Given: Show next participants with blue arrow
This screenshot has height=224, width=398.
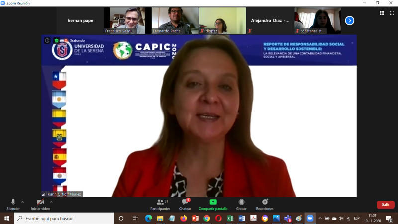Looking at the screenshot, I should tap(350, 21).
